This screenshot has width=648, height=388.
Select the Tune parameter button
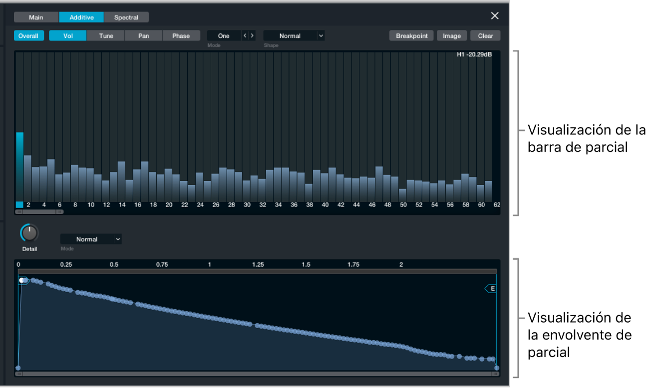pyautogui.click(x=106, y=36)
